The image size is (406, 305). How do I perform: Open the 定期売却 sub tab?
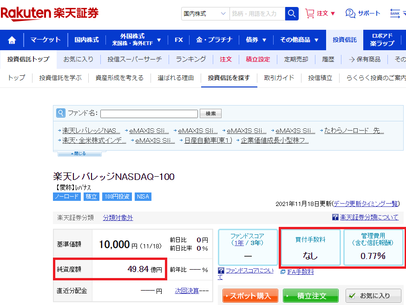pos(296,60)
